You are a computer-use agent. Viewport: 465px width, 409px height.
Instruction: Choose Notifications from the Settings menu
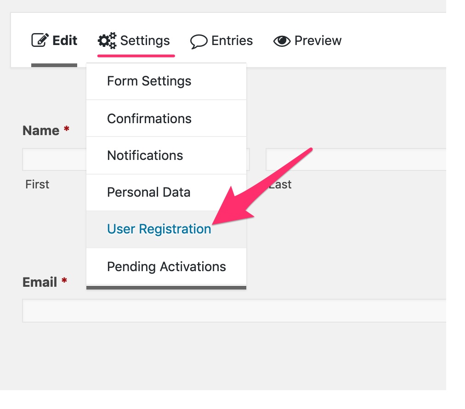[145, 156]
